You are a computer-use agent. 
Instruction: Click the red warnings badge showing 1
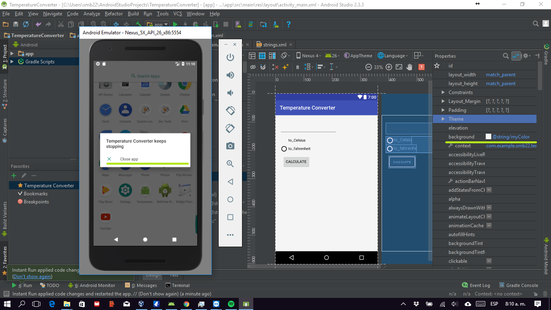click(x=422, y=67)
